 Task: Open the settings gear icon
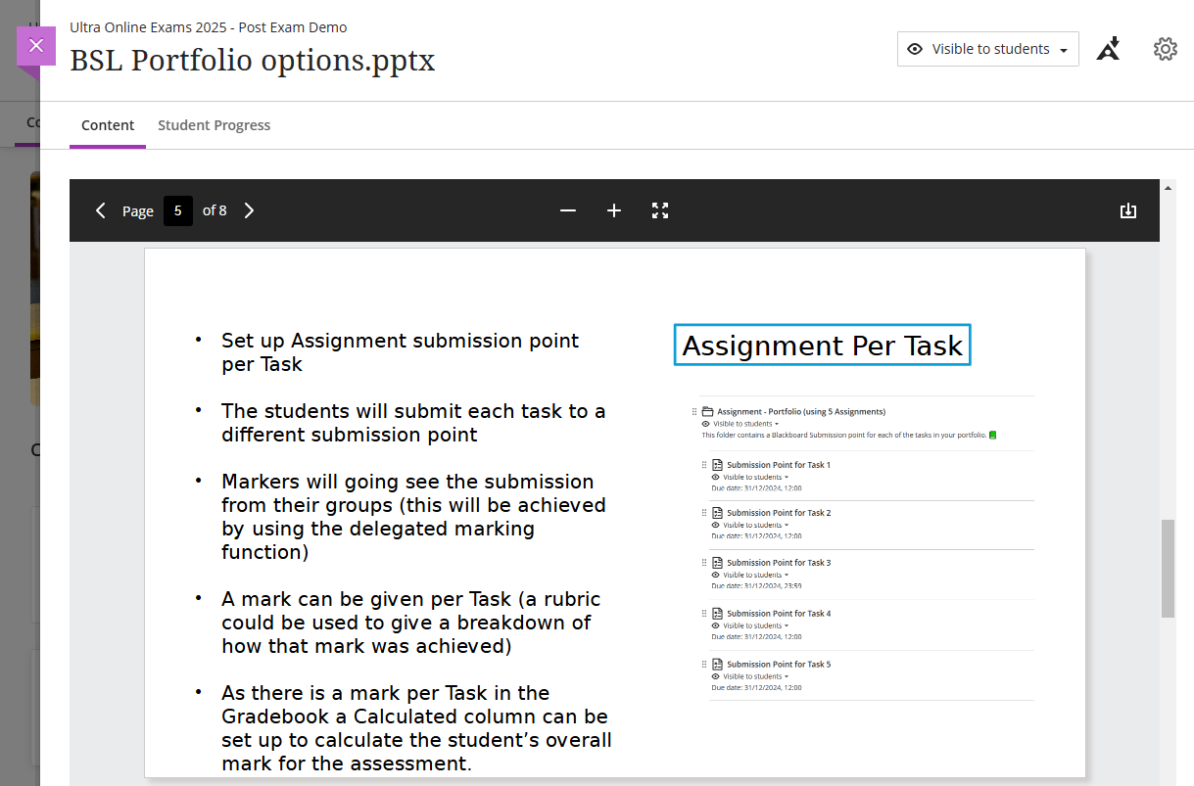click(x=1165, y=49)
